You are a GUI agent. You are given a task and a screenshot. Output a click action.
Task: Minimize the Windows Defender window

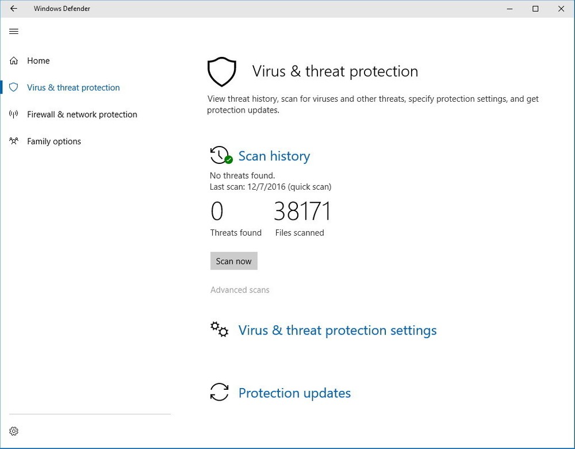[x=509, y=9]
